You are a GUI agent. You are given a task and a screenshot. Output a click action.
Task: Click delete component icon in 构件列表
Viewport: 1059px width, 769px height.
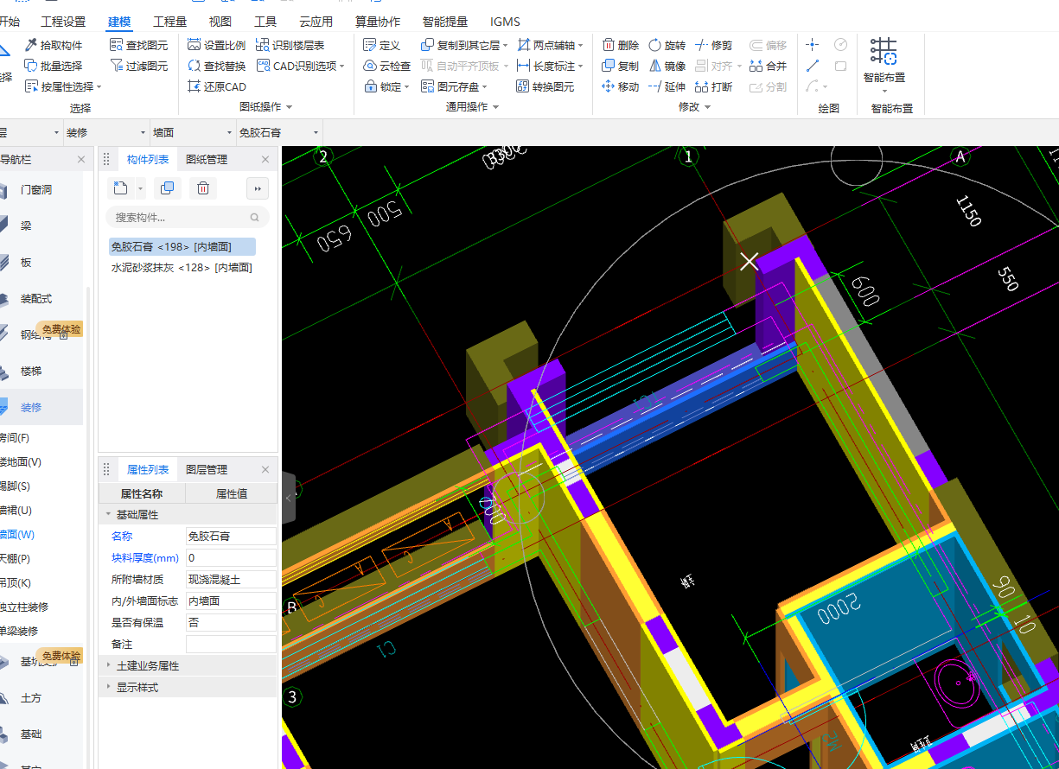pyautogui.click(x=202, y=188)
